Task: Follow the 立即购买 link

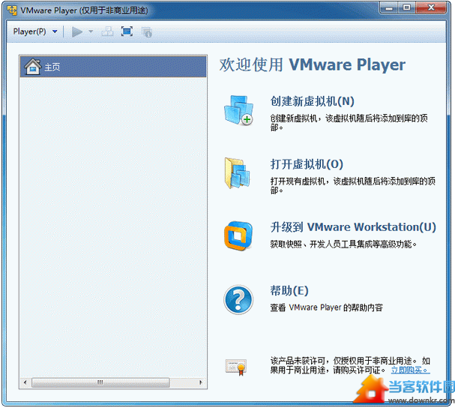Action: pos(410,370)
